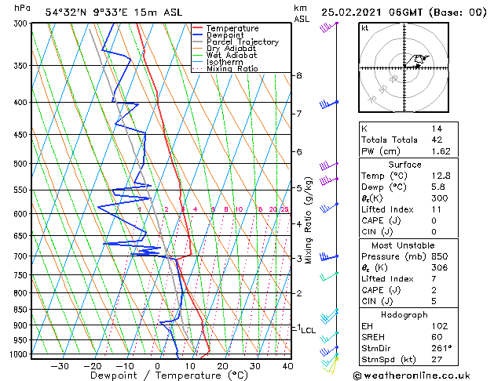
Task: Click the hodograph polar plot
Action: (x=404, y=67)
